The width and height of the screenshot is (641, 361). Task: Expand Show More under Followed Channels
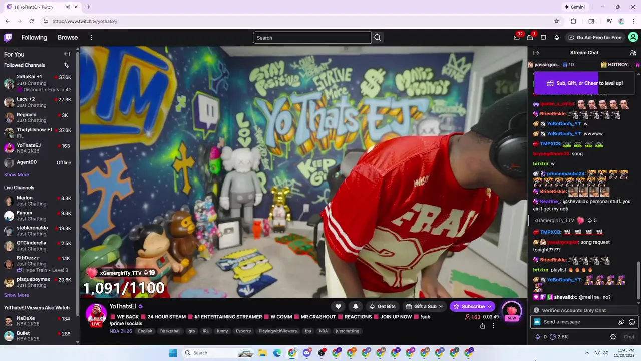click(17, 175)
